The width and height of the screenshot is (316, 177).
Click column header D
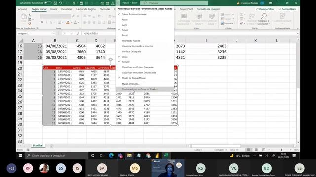point(96,41)
